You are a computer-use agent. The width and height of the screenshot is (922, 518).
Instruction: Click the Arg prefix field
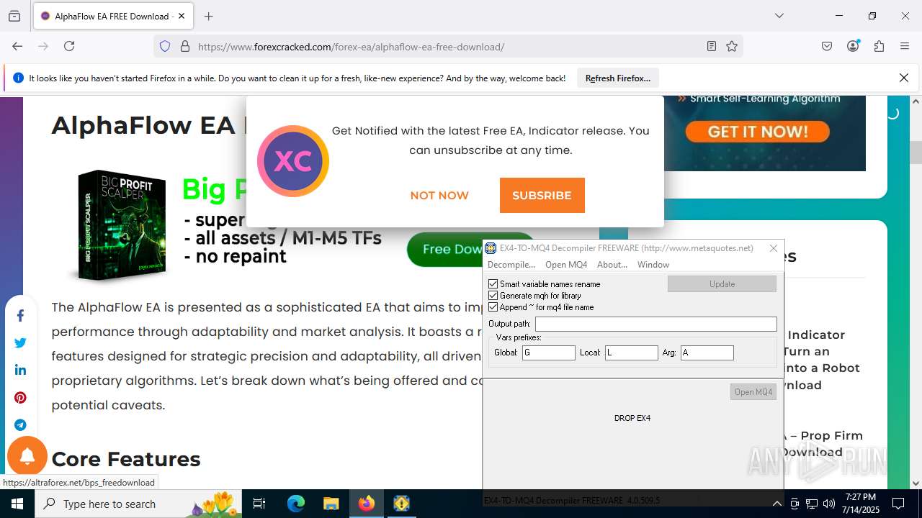pyautogui.click(x=707, y=353)
